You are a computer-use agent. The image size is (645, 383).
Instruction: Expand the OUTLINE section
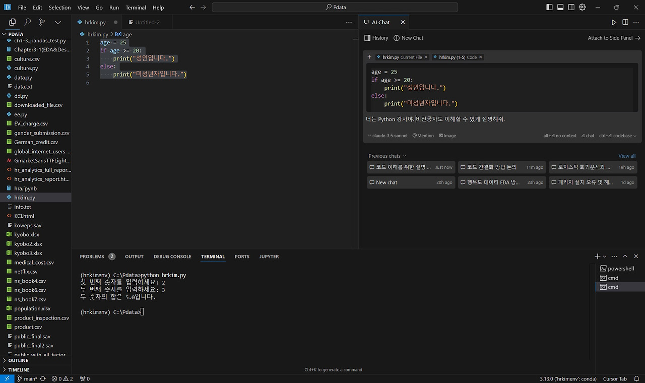(18, 360)
